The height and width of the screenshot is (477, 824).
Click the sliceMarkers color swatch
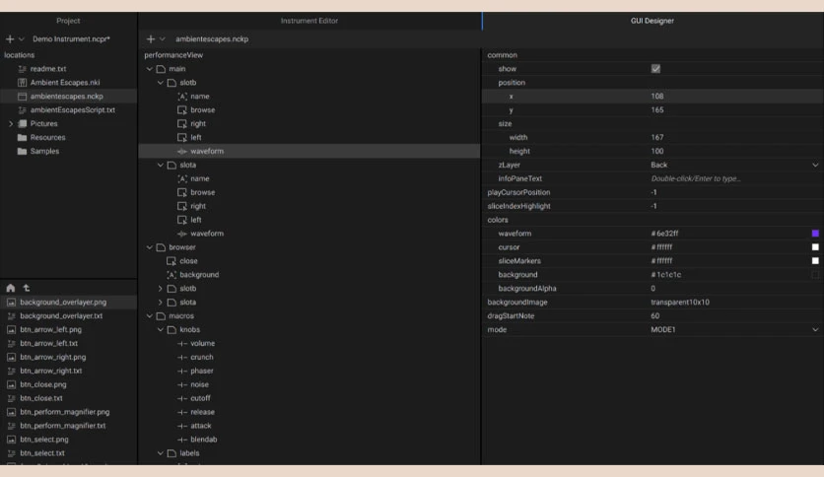815,260
